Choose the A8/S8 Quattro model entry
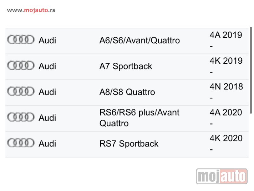254x191 pixels. [x=127, y=92]
